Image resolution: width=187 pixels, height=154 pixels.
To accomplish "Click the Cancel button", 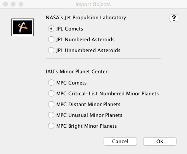I will point(120,141).
